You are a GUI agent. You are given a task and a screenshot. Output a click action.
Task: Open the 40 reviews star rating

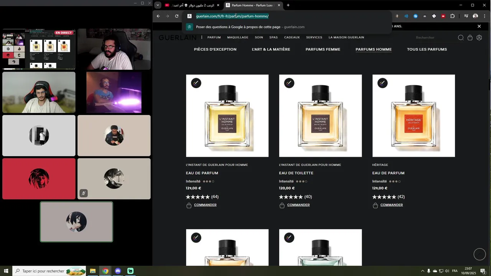click(295, 197)
